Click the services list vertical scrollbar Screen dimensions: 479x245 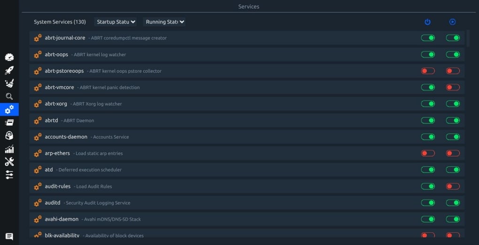(468, 38)
